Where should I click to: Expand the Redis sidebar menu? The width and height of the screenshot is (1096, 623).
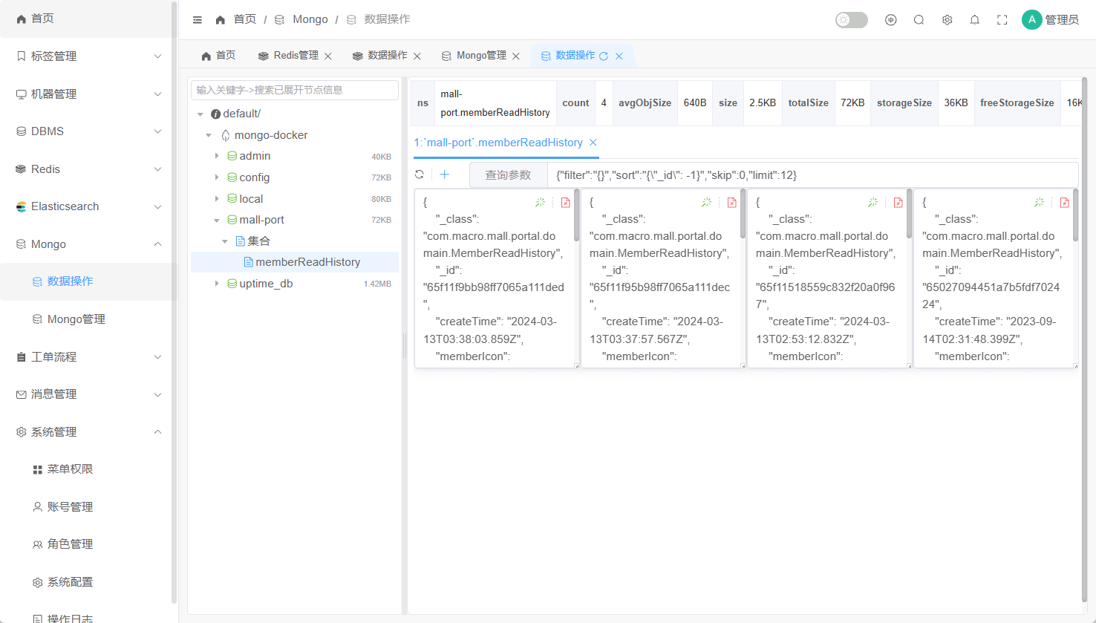click(x=89, y=169)
